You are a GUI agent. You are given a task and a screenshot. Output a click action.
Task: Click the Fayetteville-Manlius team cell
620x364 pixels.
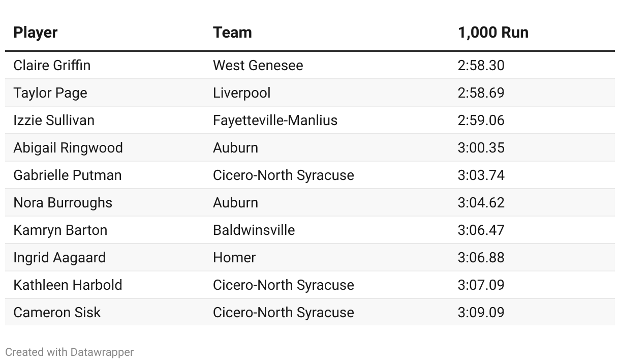point(275,120)
